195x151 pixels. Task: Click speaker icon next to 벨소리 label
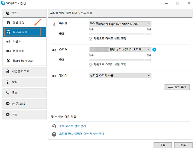pyautogui.click(x=54, y=76)
